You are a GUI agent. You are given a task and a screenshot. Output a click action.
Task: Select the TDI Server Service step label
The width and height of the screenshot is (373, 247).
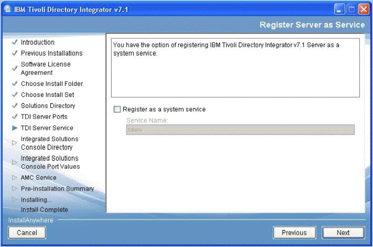(x=47, y=128)
